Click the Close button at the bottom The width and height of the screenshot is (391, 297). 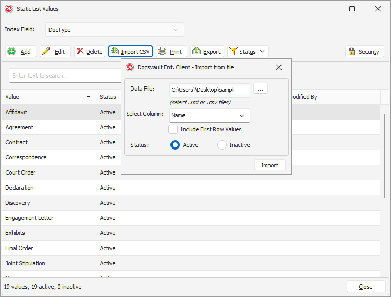click(366, 287)
